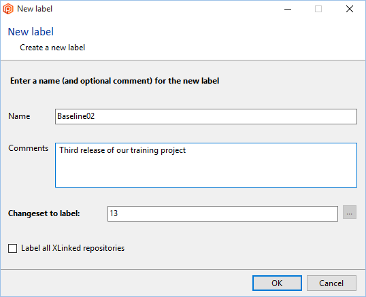
Task: Close the New label dialog window
Action: coord(350,9)
